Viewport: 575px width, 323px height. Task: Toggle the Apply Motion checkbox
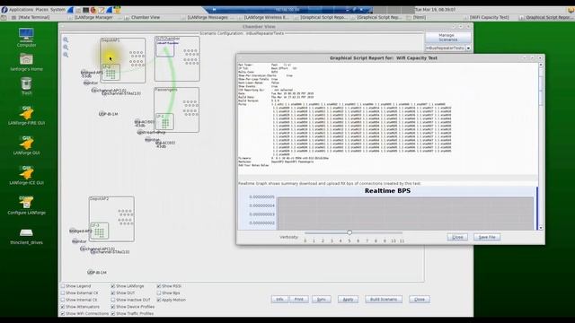click(x=159, y=300)
